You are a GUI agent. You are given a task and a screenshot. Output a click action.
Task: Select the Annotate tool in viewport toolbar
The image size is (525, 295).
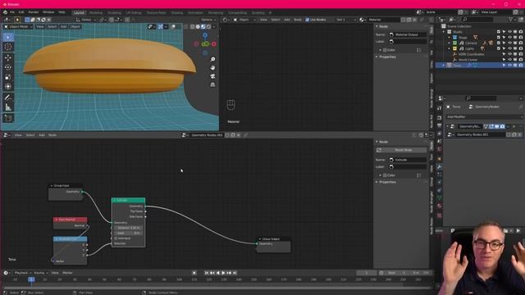8,98
